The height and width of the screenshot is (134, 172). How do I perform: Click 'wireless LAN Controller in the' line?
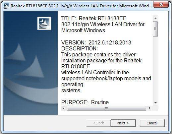point(95,72)
